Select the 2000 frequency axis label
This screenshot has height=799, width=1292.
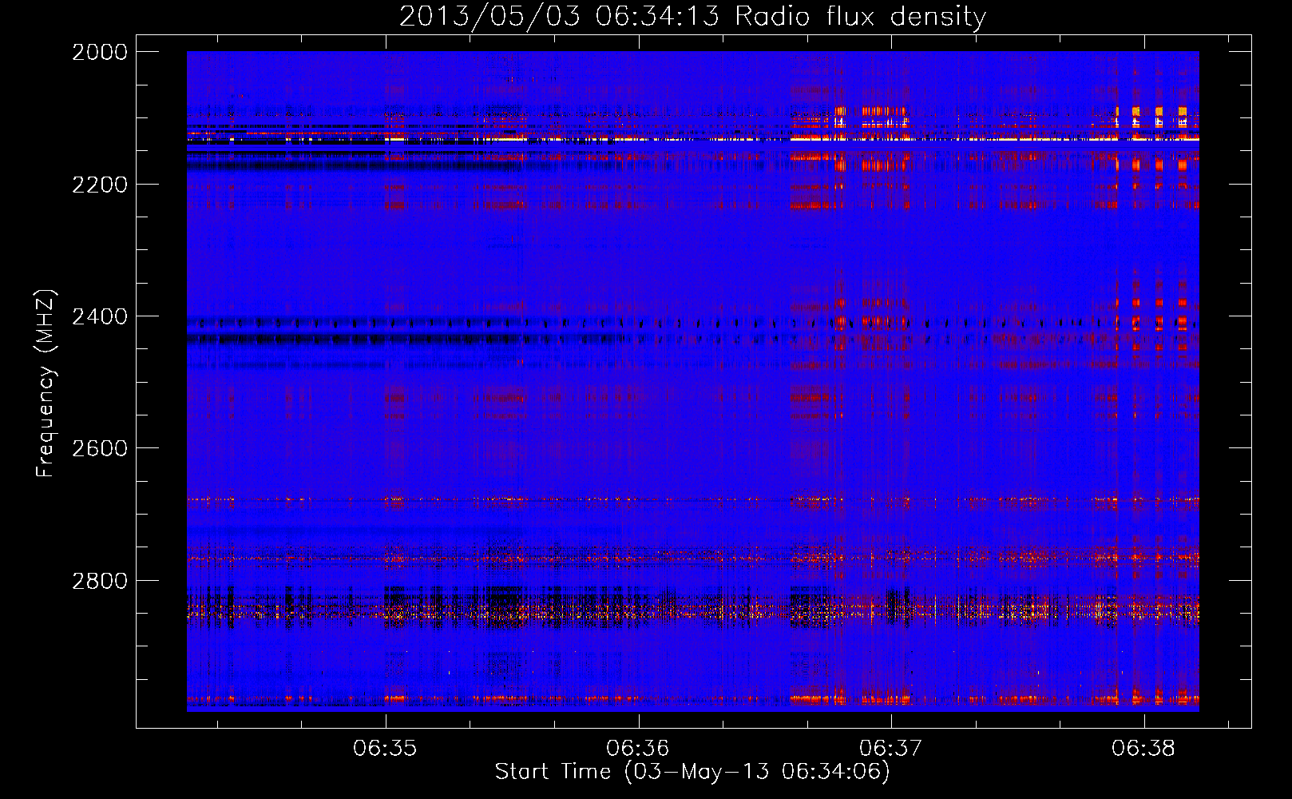coord(100,52)
